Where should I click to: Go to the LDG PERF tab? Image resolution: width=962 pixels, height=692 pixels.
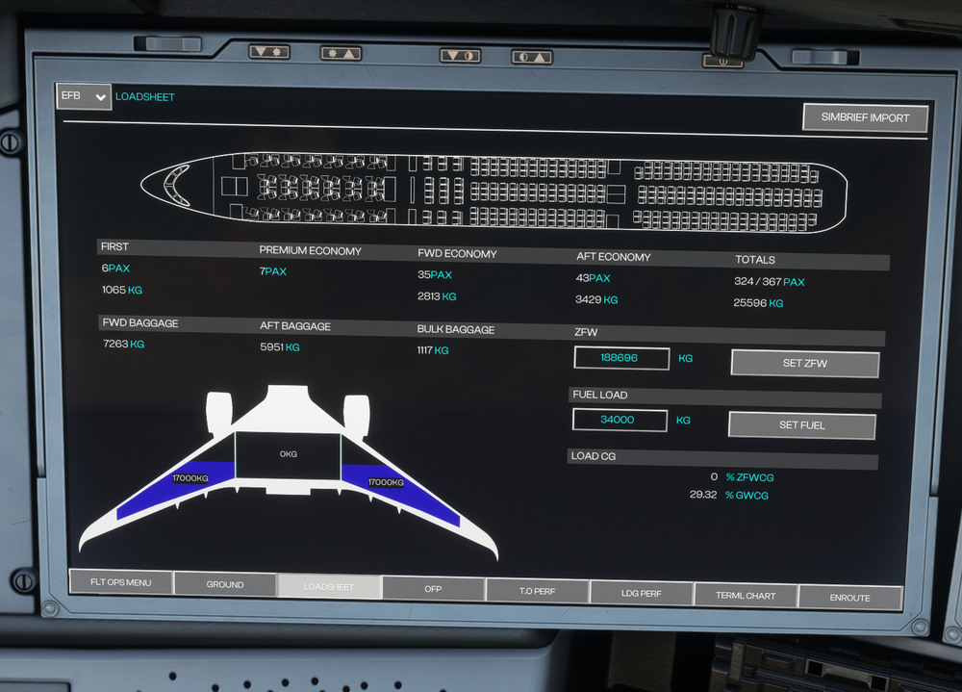(x=641, y=594)
